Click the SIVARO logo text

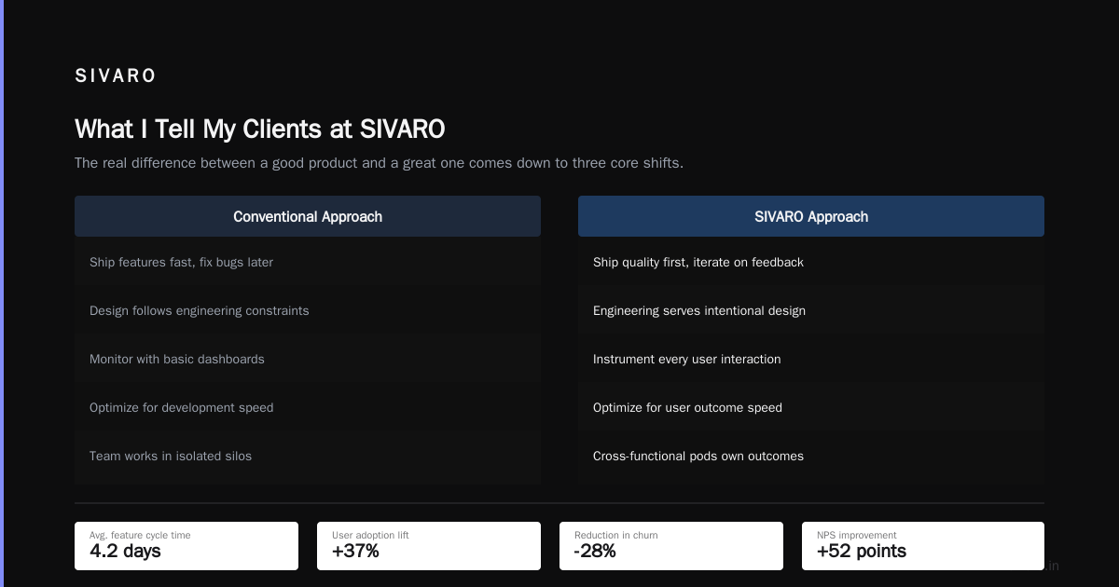click(116, 75)
